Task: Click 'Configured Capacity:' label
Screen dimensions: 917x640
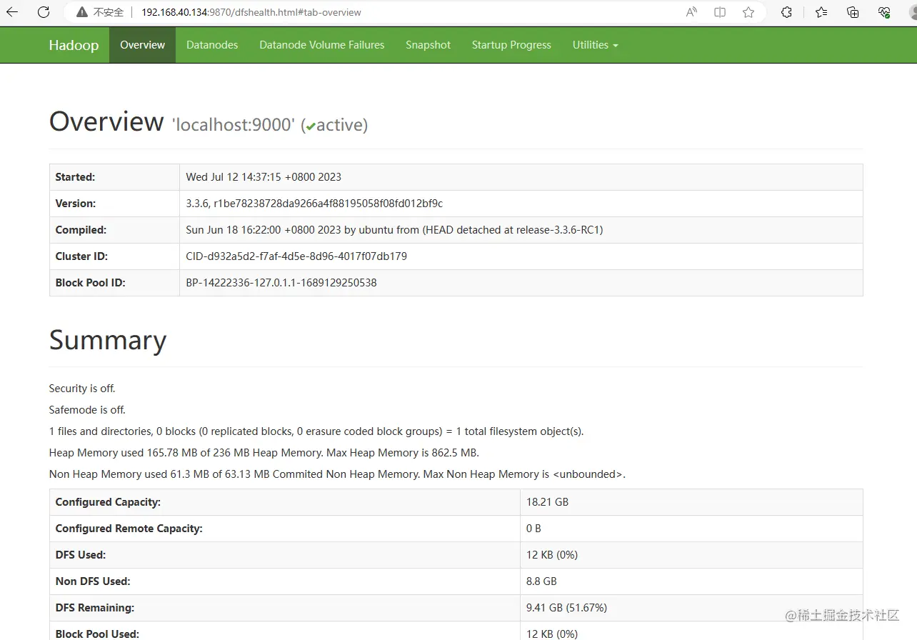Action: [x=108, y=502]
